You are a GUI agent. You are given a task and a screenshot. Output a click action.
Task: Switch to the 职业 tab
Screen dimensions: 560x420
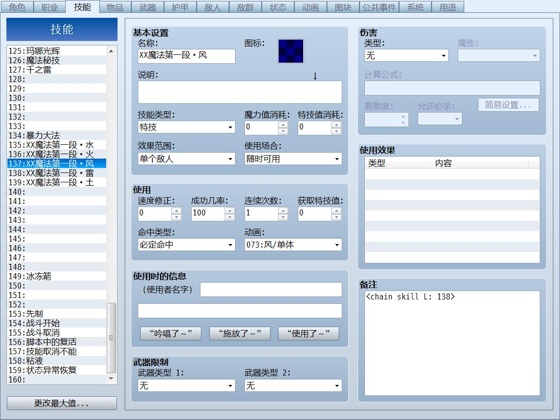[50, 7]
